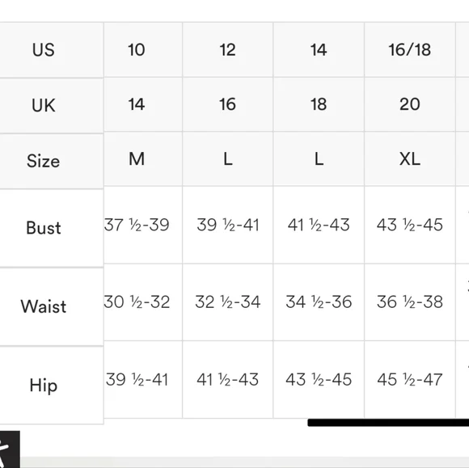The height and width of the screenshot is (468, 469).
Task: Click the Hip row header cell
Action: point(52,386)
